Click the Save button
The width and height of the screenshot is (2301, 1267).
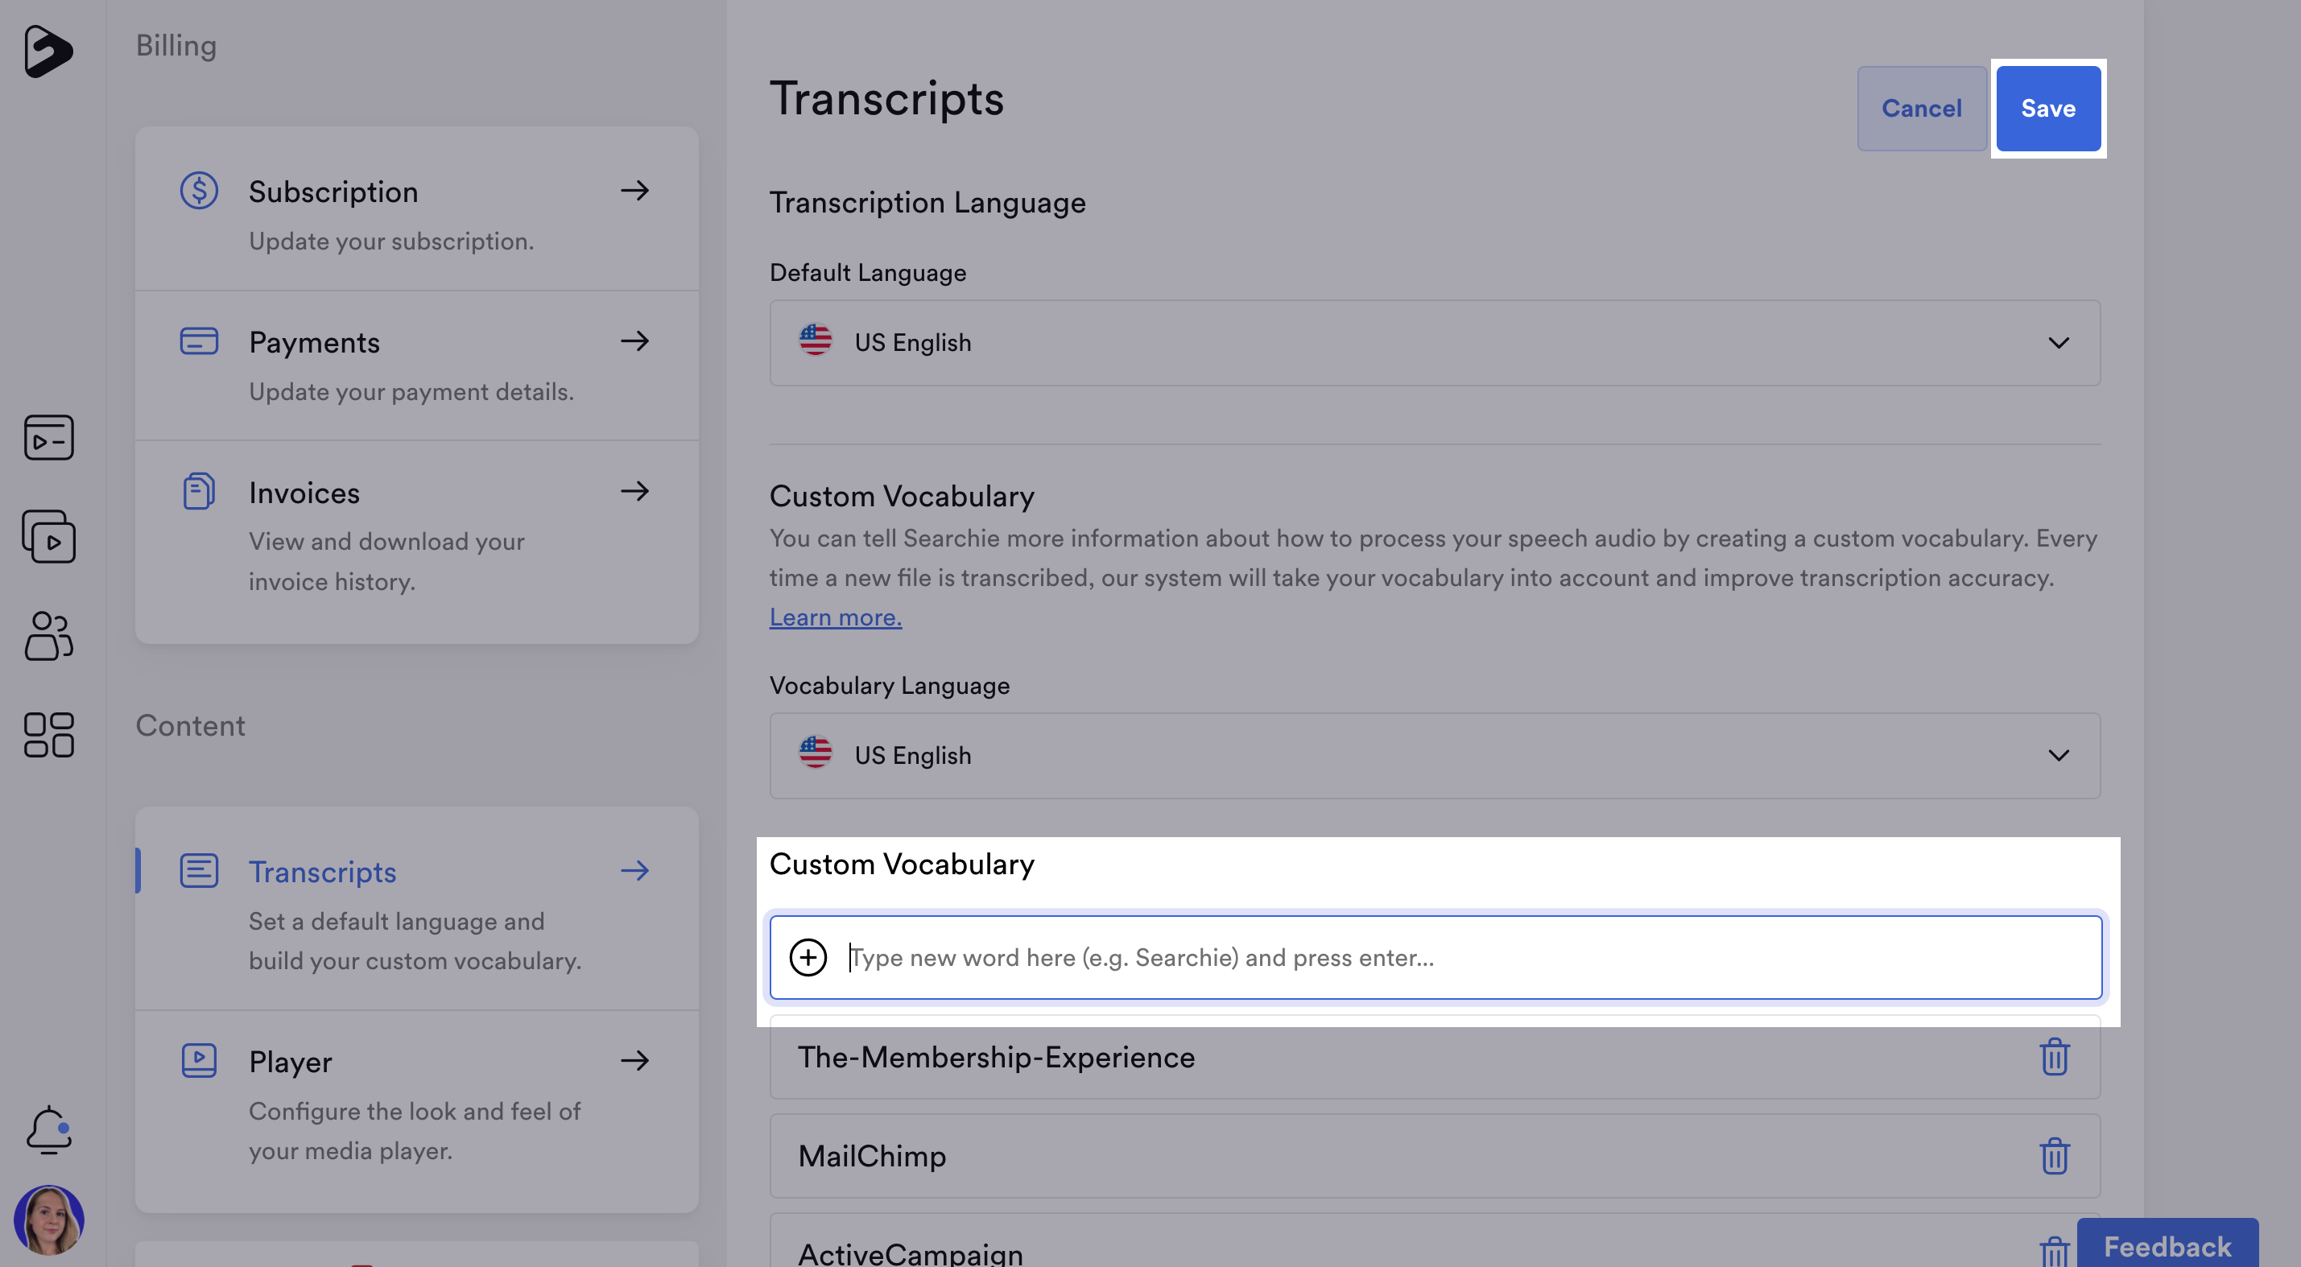tap(2048, 108)
